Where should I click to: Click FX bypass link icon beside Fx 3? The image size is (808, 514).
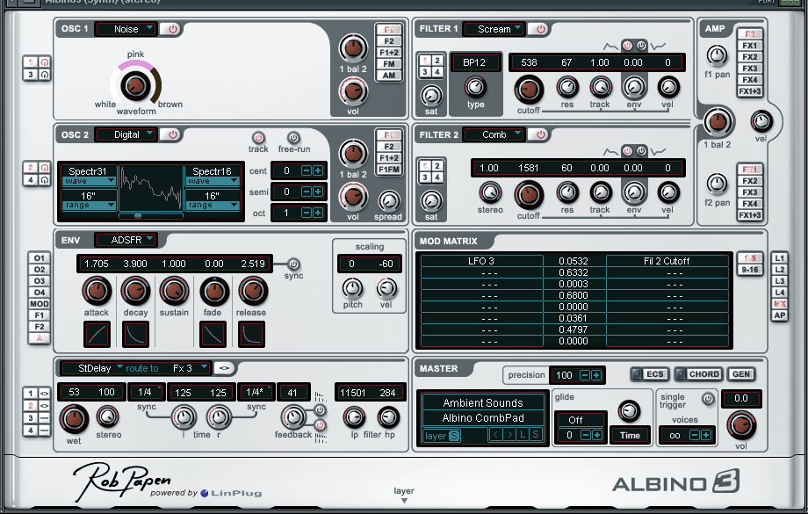[x=224, y=368]
